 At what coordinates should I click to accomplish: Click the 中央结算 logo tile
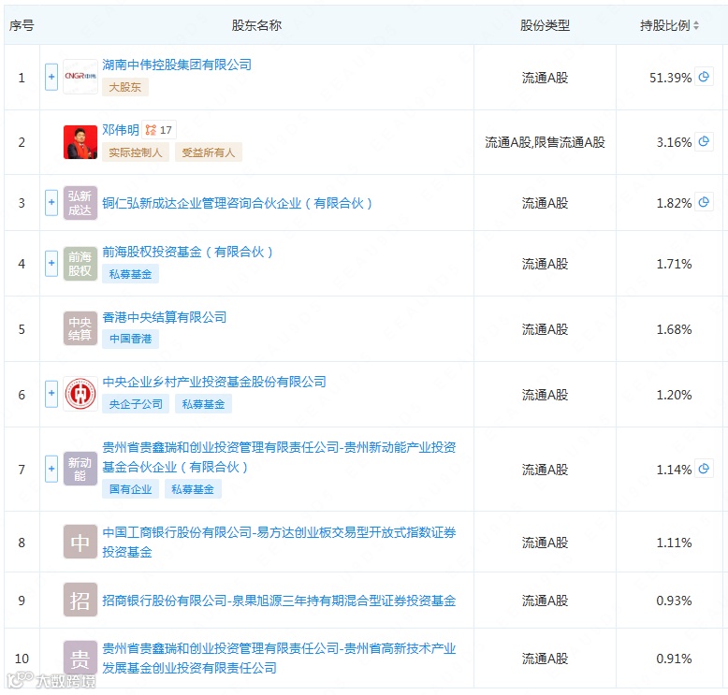80,328
